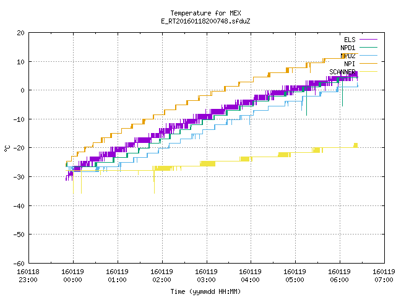The height and width of the screenshot is (297, 396).
Task: Click the y-axis tick label 20
Action: point(20,33)
